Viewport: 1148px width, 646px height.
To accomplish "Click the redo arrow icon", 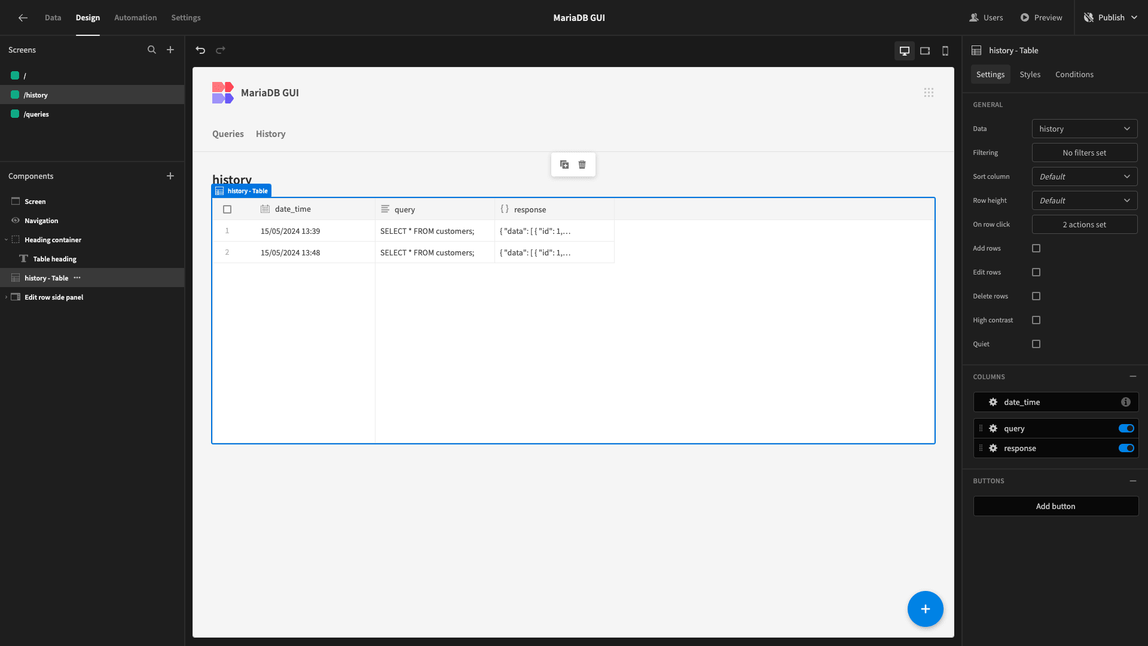I will pyautogui.click(x=221, y=50).
